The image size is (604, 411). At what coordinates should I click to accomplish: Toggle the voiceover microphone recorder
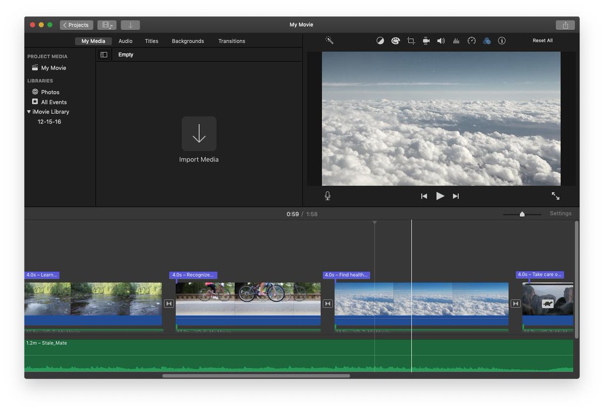point(328,196)
